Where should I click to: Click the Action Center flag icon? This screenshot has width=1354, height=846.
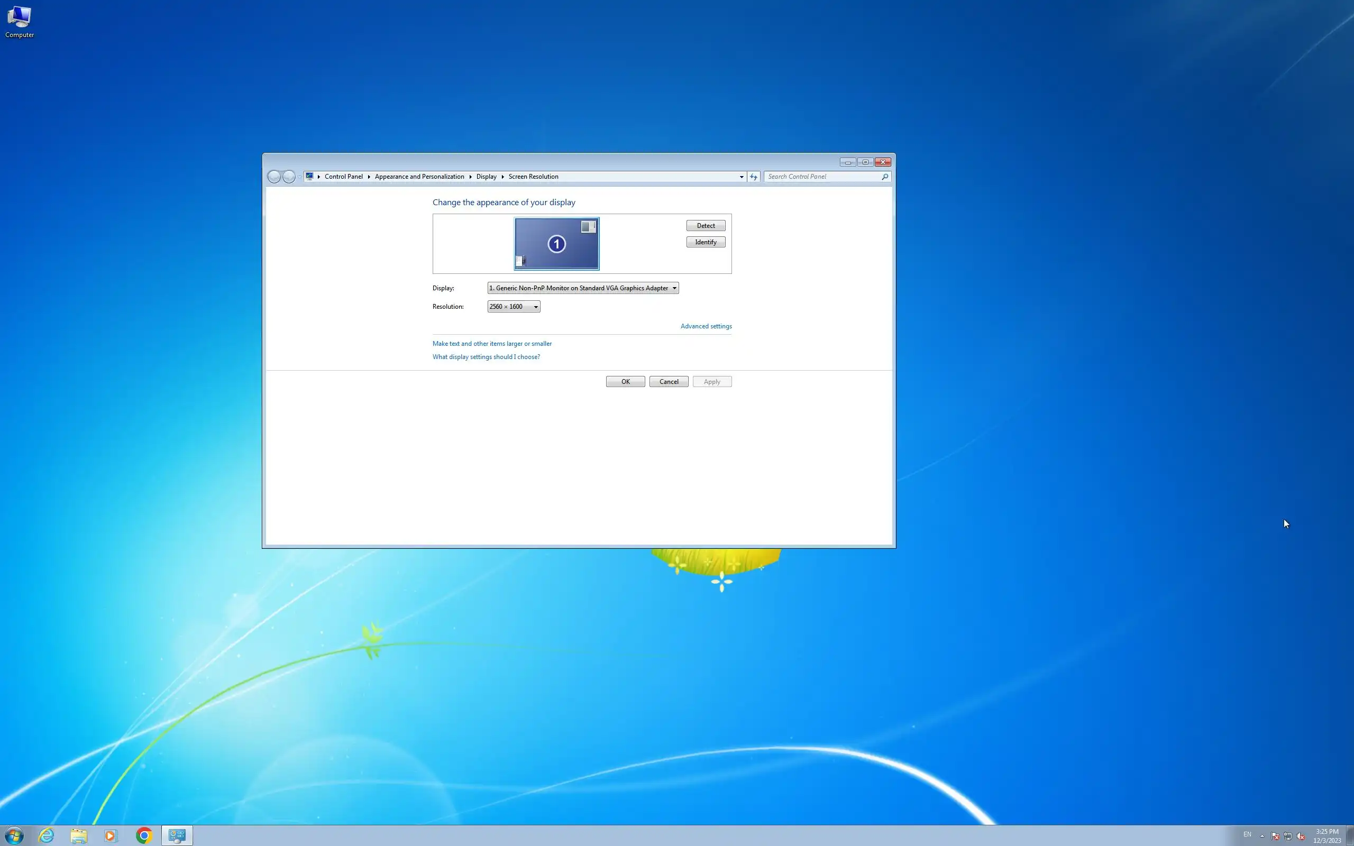coord(1275,836)
